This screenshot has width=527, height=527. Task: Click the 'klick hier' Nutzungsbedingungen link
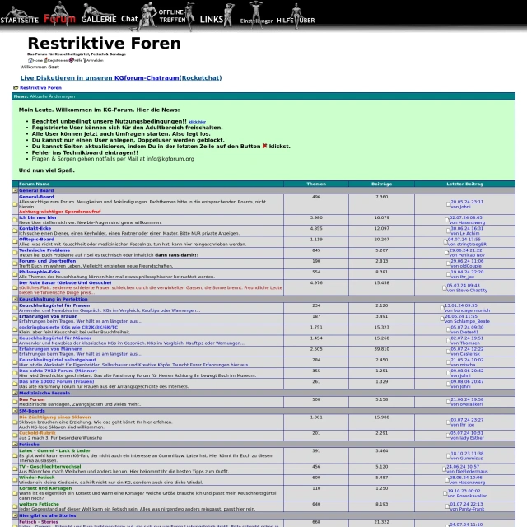[197, 122]
